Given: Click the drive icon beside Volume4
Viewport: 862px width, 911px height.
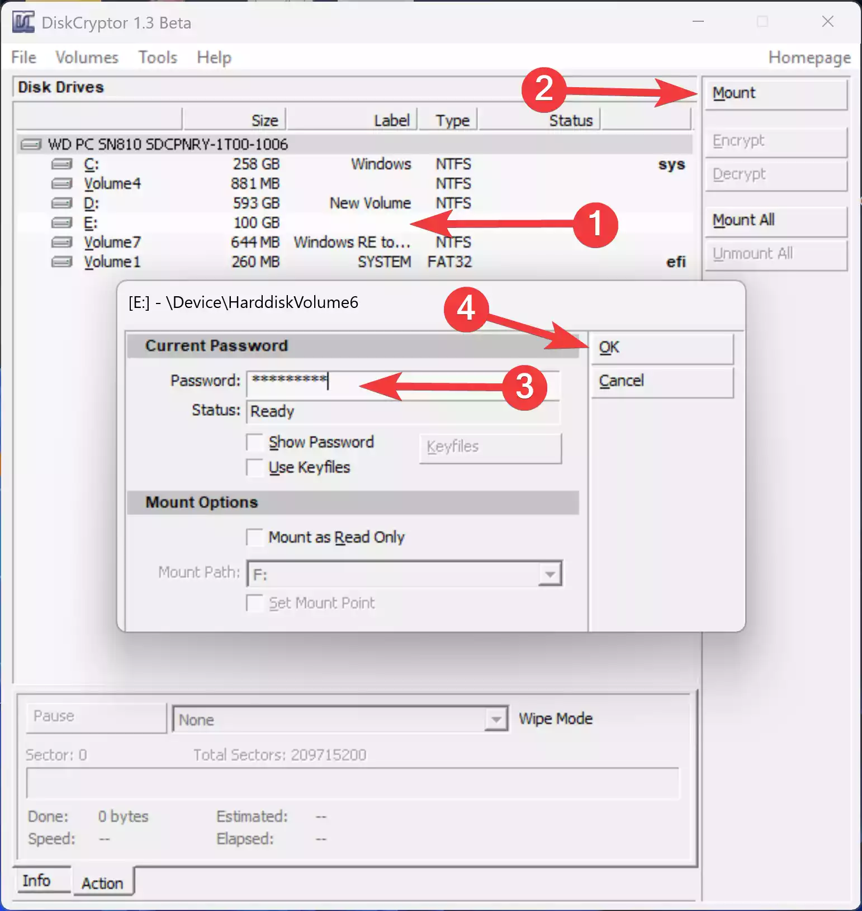Looking at the screenshot, I should (61, 184).
